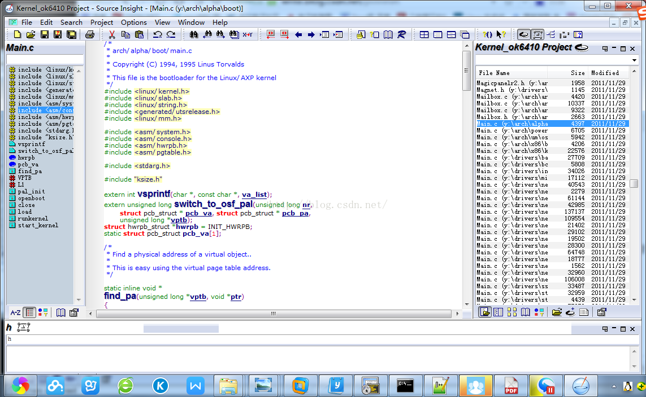
Task: Click scroll-up arrow of project file list
Action: pyautogui.click(x=634, y=71)
